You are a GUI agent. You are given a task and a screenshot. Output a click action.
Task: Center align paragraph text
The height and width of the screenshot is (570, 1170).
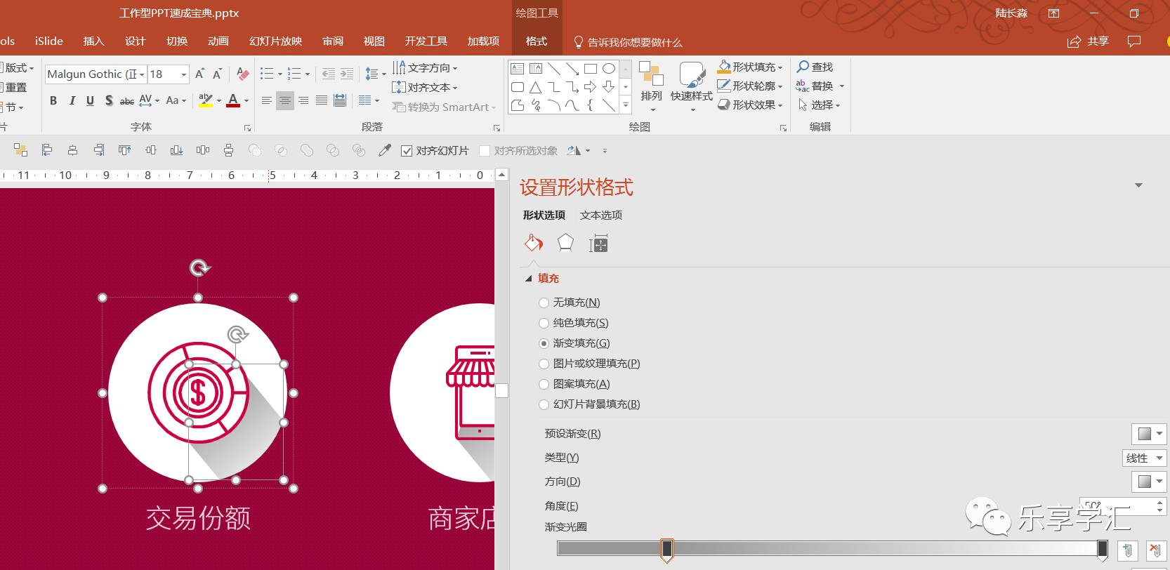click(x=284, y=101)
